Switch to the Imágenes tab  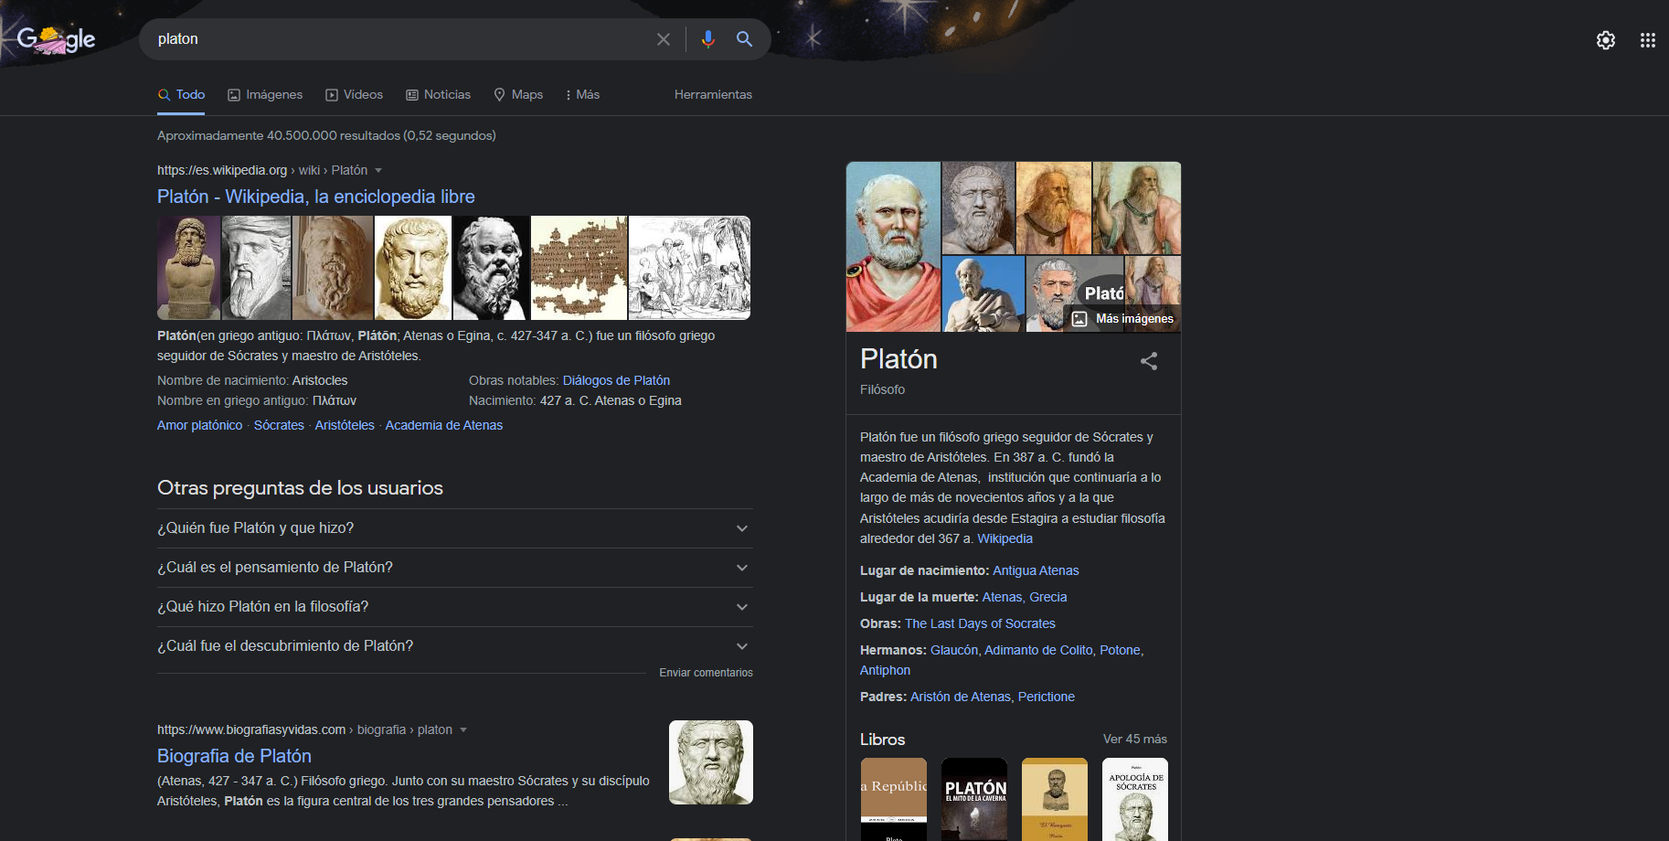coord(265,94)
